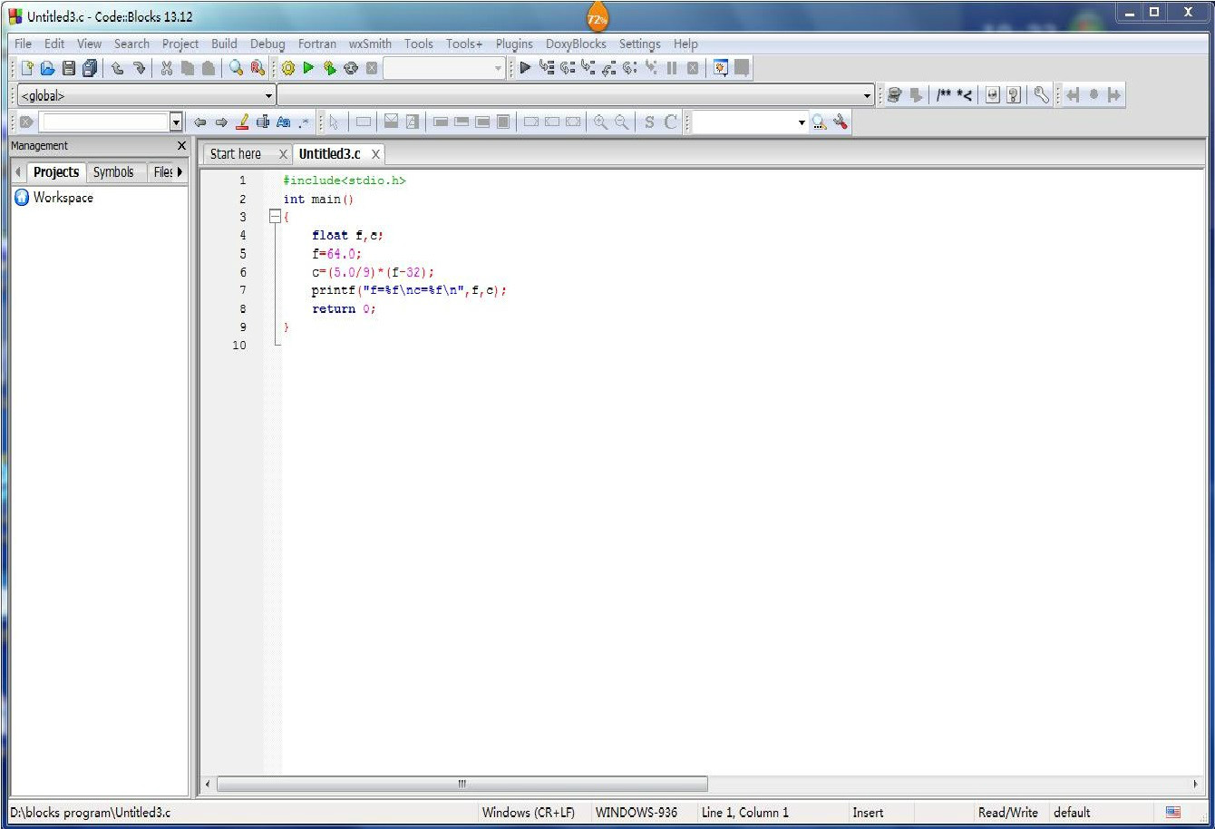Create a new file with toolbar icon
Viewport: 1215px width, 829px height.
pyautogui.click(x=27, y=68)
